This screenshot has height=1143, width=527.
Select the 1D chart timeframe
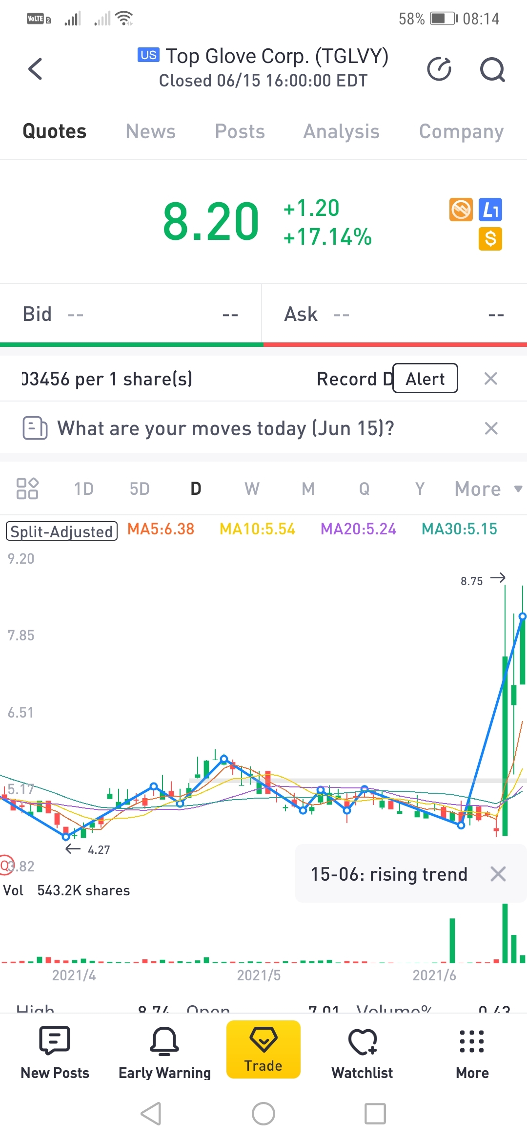pos(83,488)
